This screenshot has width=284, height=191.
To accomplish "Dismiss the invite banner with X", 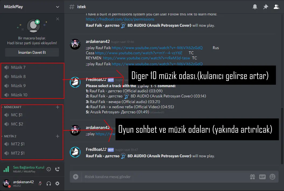I will (x=58, y=19).
